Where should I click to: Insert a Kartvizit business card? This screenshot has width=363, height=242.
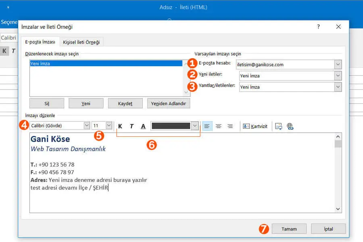click(255, 126)
